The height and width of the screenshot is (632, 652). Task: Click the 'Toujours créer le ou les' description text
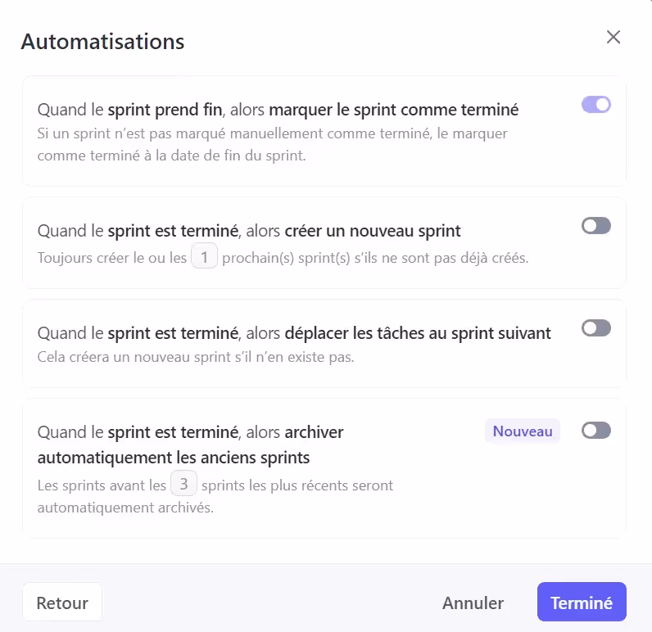coord(112,258)
